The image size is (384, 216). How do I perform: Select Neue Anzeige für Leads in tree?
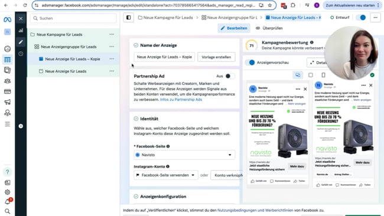coord(66,71)
